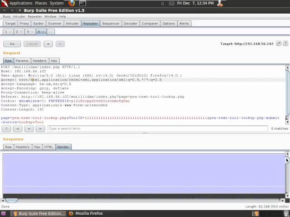Show request Params view
Screen dimensions: 290x217
tap(22, 61)
